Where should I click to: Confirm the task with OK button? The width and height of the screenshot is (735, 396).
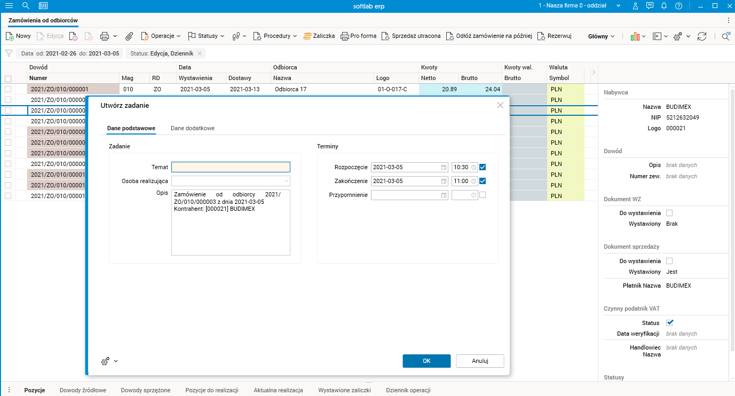pos(426,361)
